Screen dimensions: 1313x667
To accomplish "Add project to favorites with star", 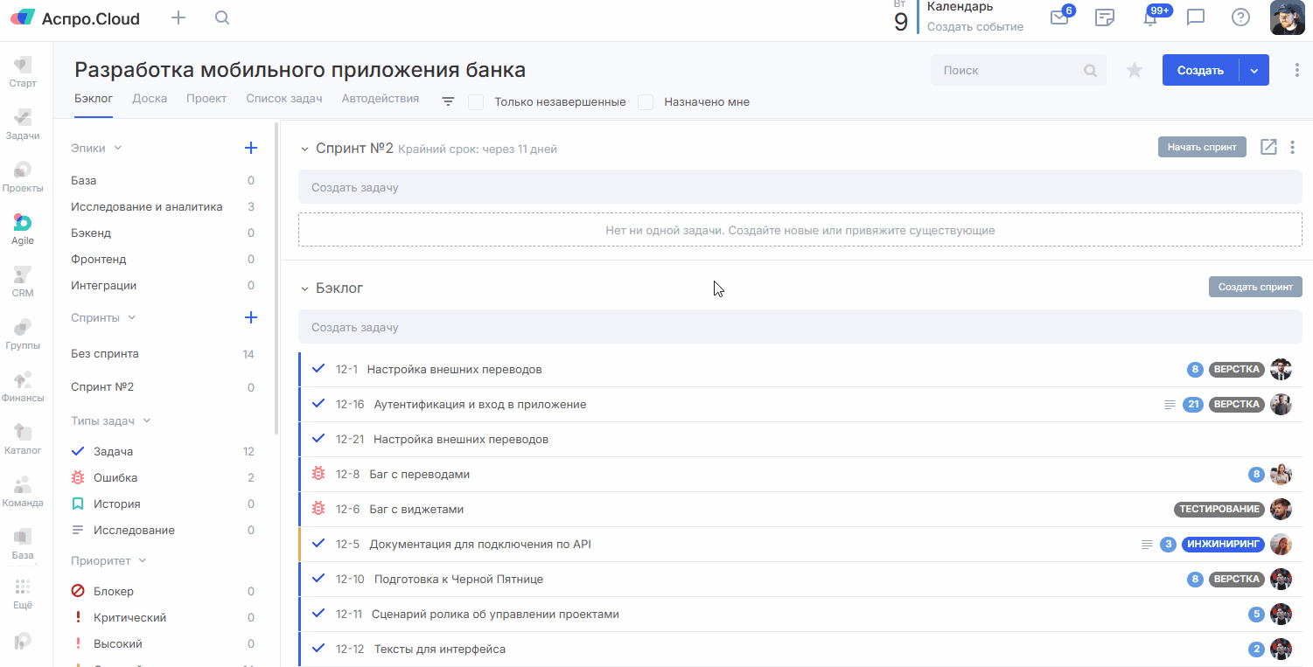I will click(1135, 71).
